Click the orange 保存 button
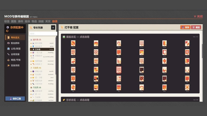Viewport: 207px width, 116px height. [x=185, y=27]
